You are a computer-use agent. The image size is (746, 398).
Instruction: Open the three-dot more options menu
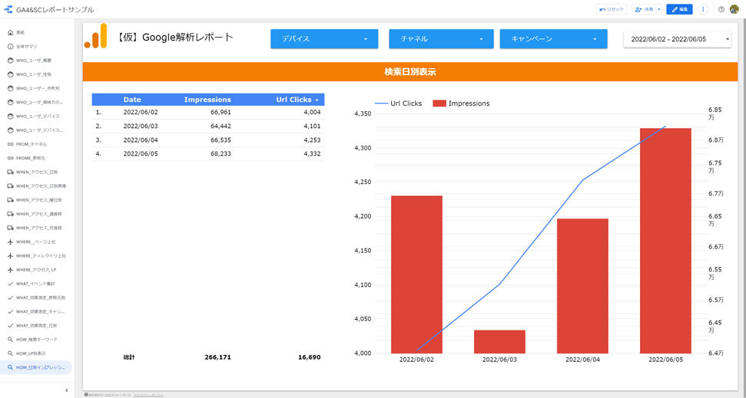click(703, 9)
